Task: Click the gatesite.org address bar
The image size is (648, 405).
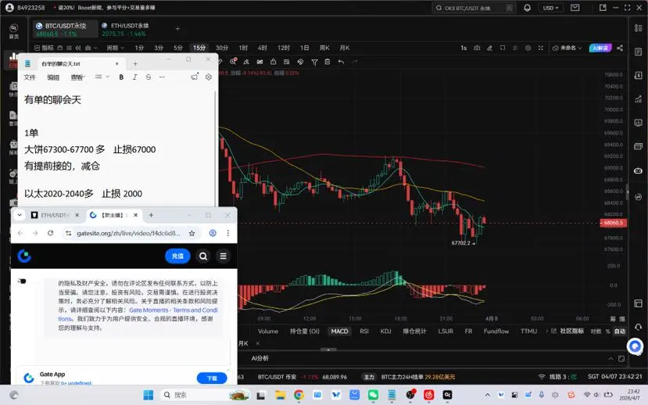Action: click(x=128, y=234)
